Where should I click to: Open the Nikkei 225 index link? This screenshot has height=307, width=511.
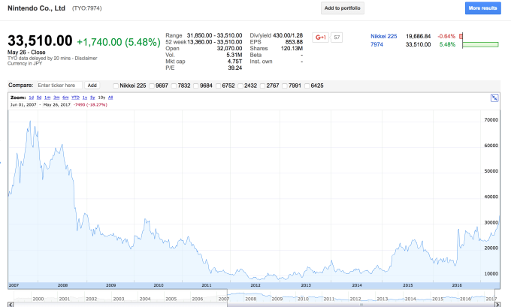coord(383,37)
